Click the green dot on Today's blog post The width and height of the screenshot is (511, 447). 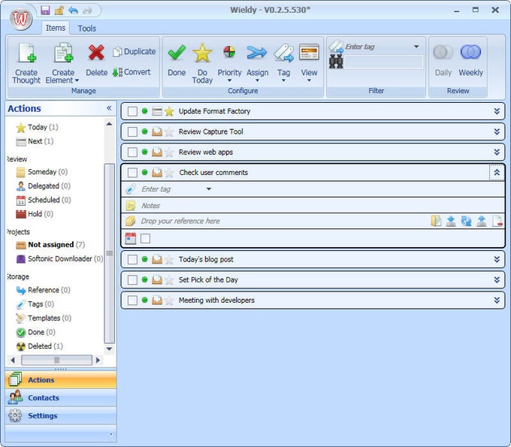point(145,259)
